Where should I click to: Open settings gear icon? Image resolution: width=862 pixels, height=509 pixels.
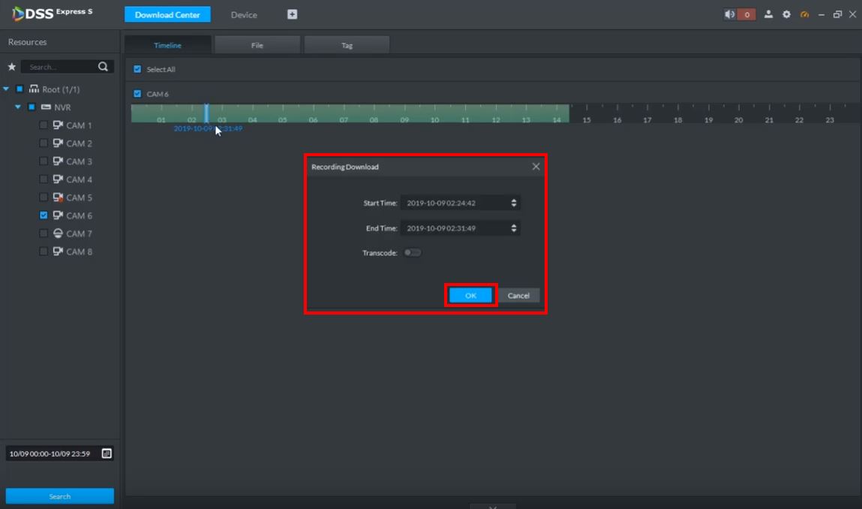(x=786, y=14)
